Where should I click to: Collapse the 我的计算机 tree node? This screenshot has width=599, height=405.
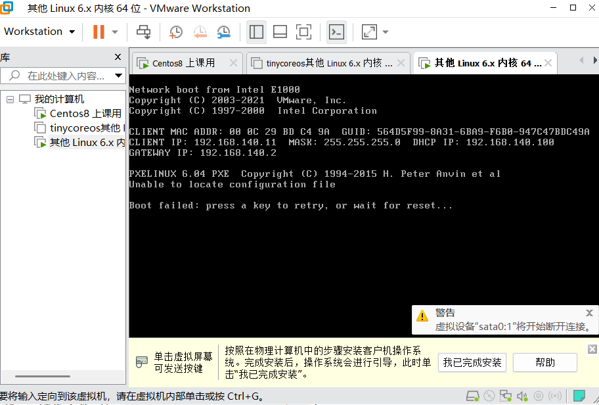pos(10,99)
